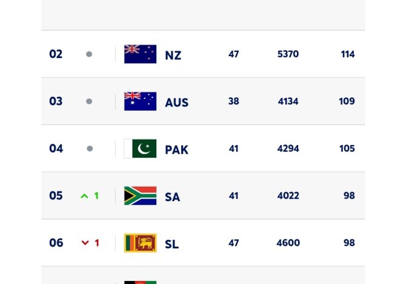The height and width of the screenshot is (284, 406).
Task: Click the grey no-change dot for NZ
Action: (89, 54)
